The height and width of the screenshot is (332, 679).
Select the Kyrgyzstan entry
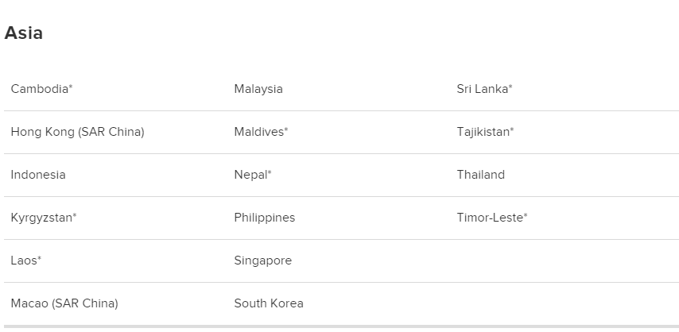pyautogui.click(x=44, y=218)
